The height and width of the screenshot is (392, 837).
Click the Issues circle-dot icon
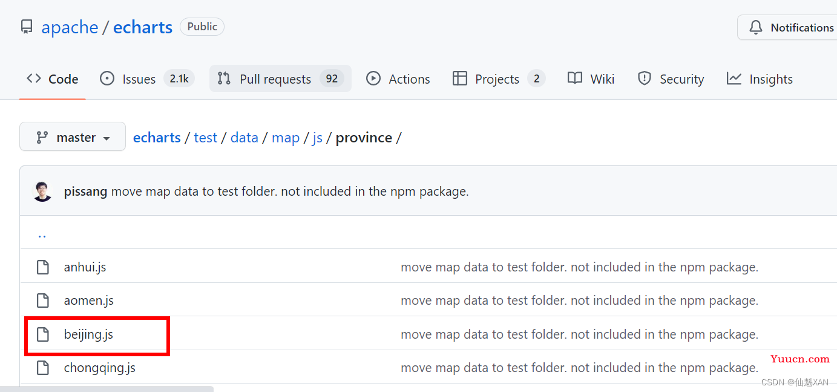pyautogui.click(x=107, y=79)
